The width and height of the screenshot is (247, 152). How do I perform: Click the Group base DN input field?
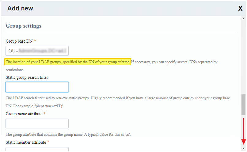coord(37,51)
